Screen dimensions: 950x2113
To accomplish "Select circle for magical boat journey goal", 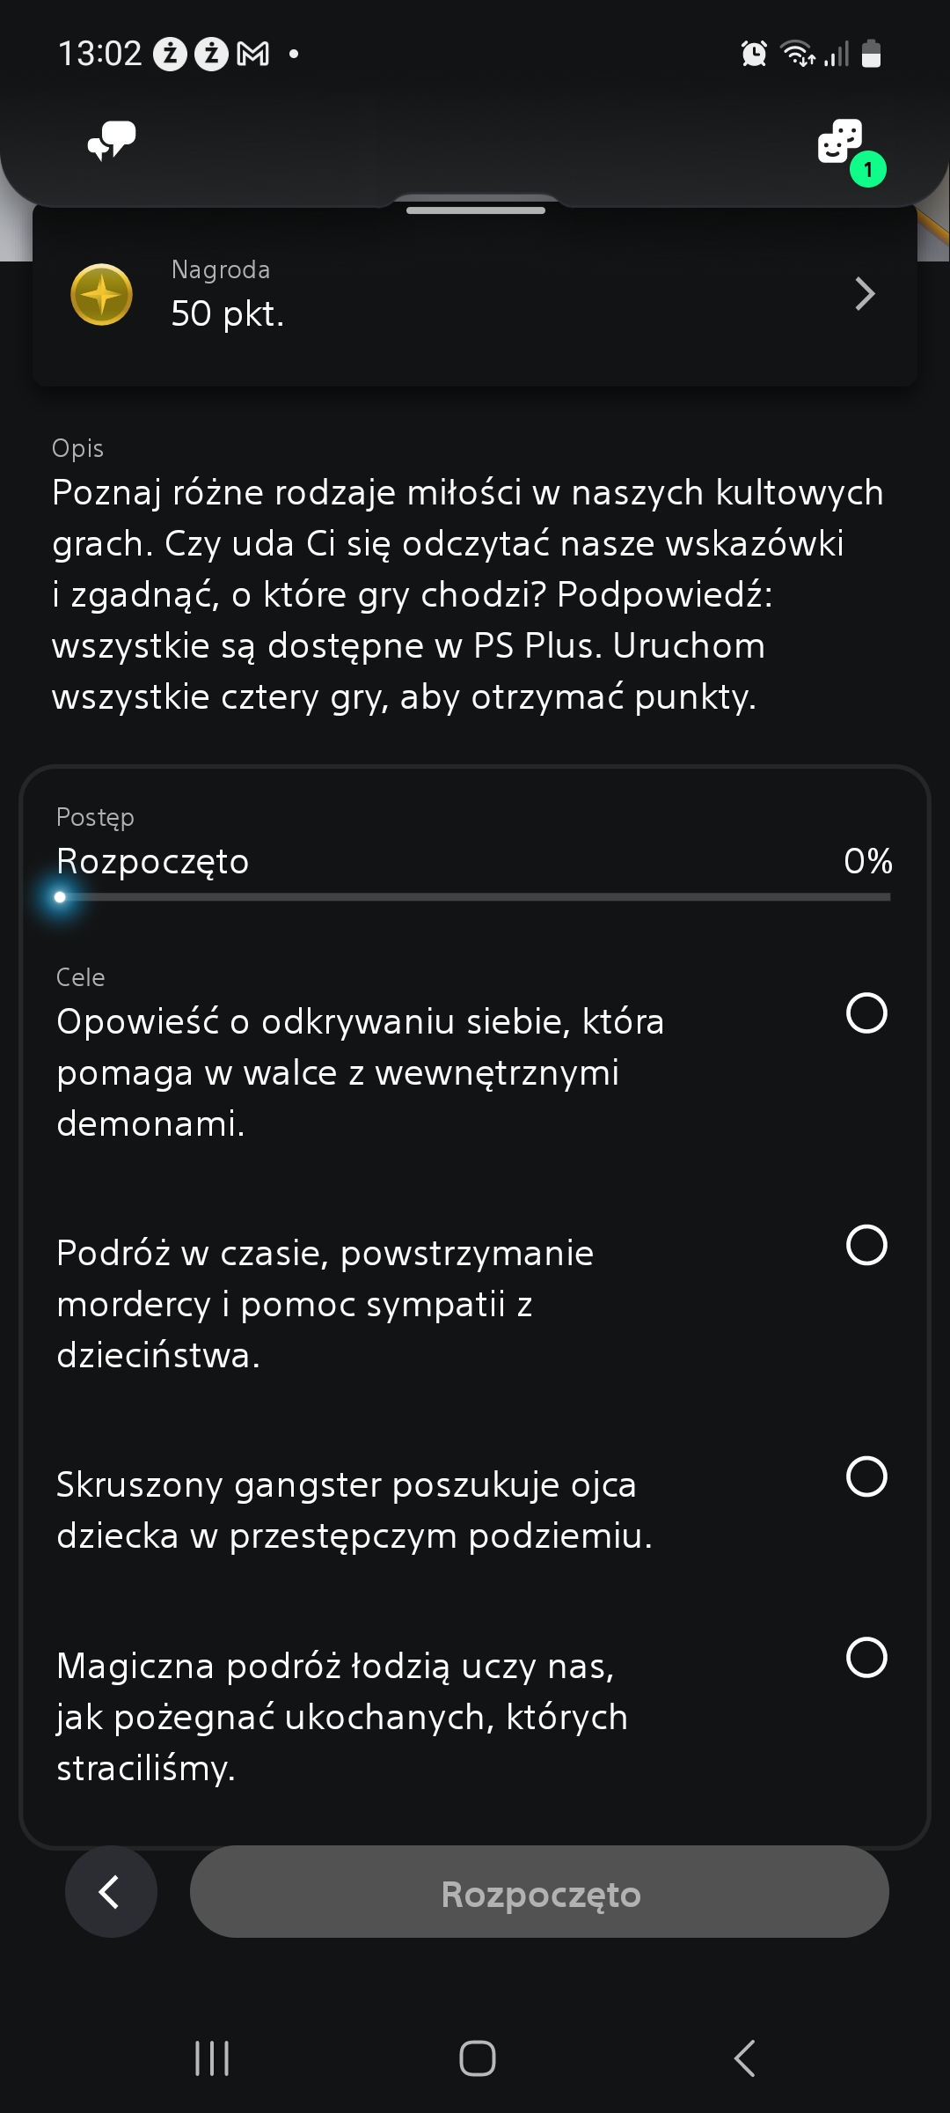I will click(x=866, y=1658).
